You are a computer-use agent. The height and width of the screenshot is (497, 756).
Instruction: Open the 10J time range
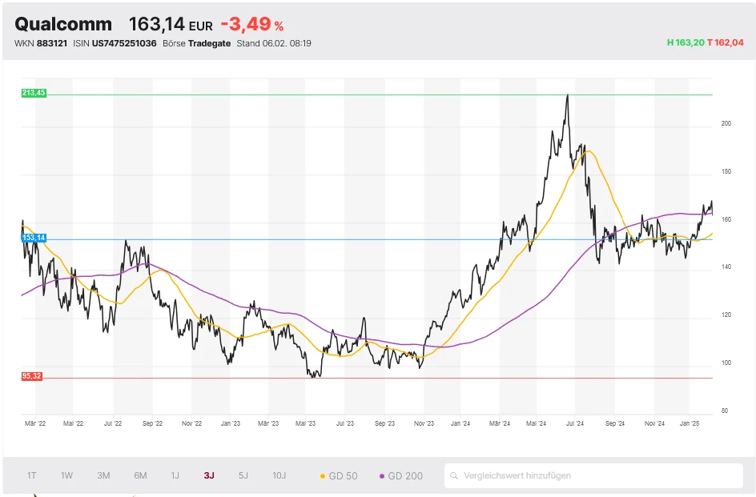(279, 475)
